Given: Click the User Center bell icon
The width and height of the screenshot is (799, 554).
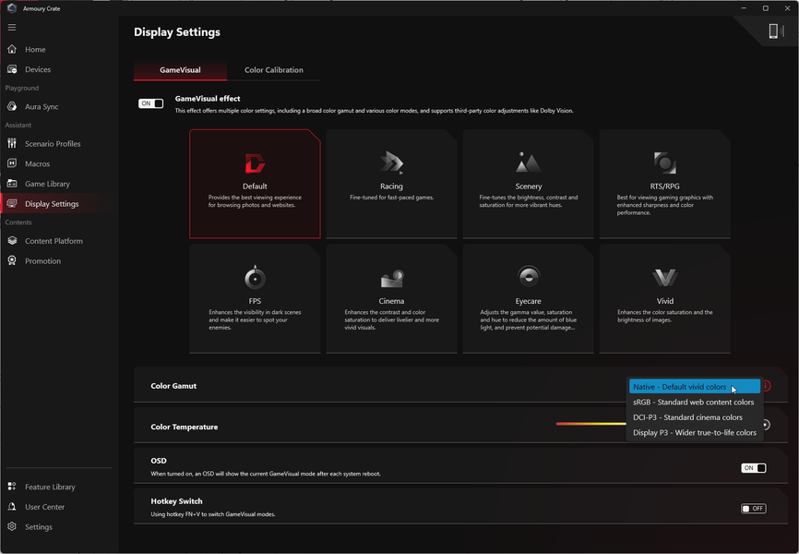Looking at the screenshot, I should click(x=12, y=507).
